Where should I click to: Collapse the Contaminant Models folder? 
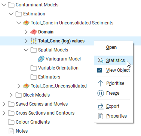[4, 5]
